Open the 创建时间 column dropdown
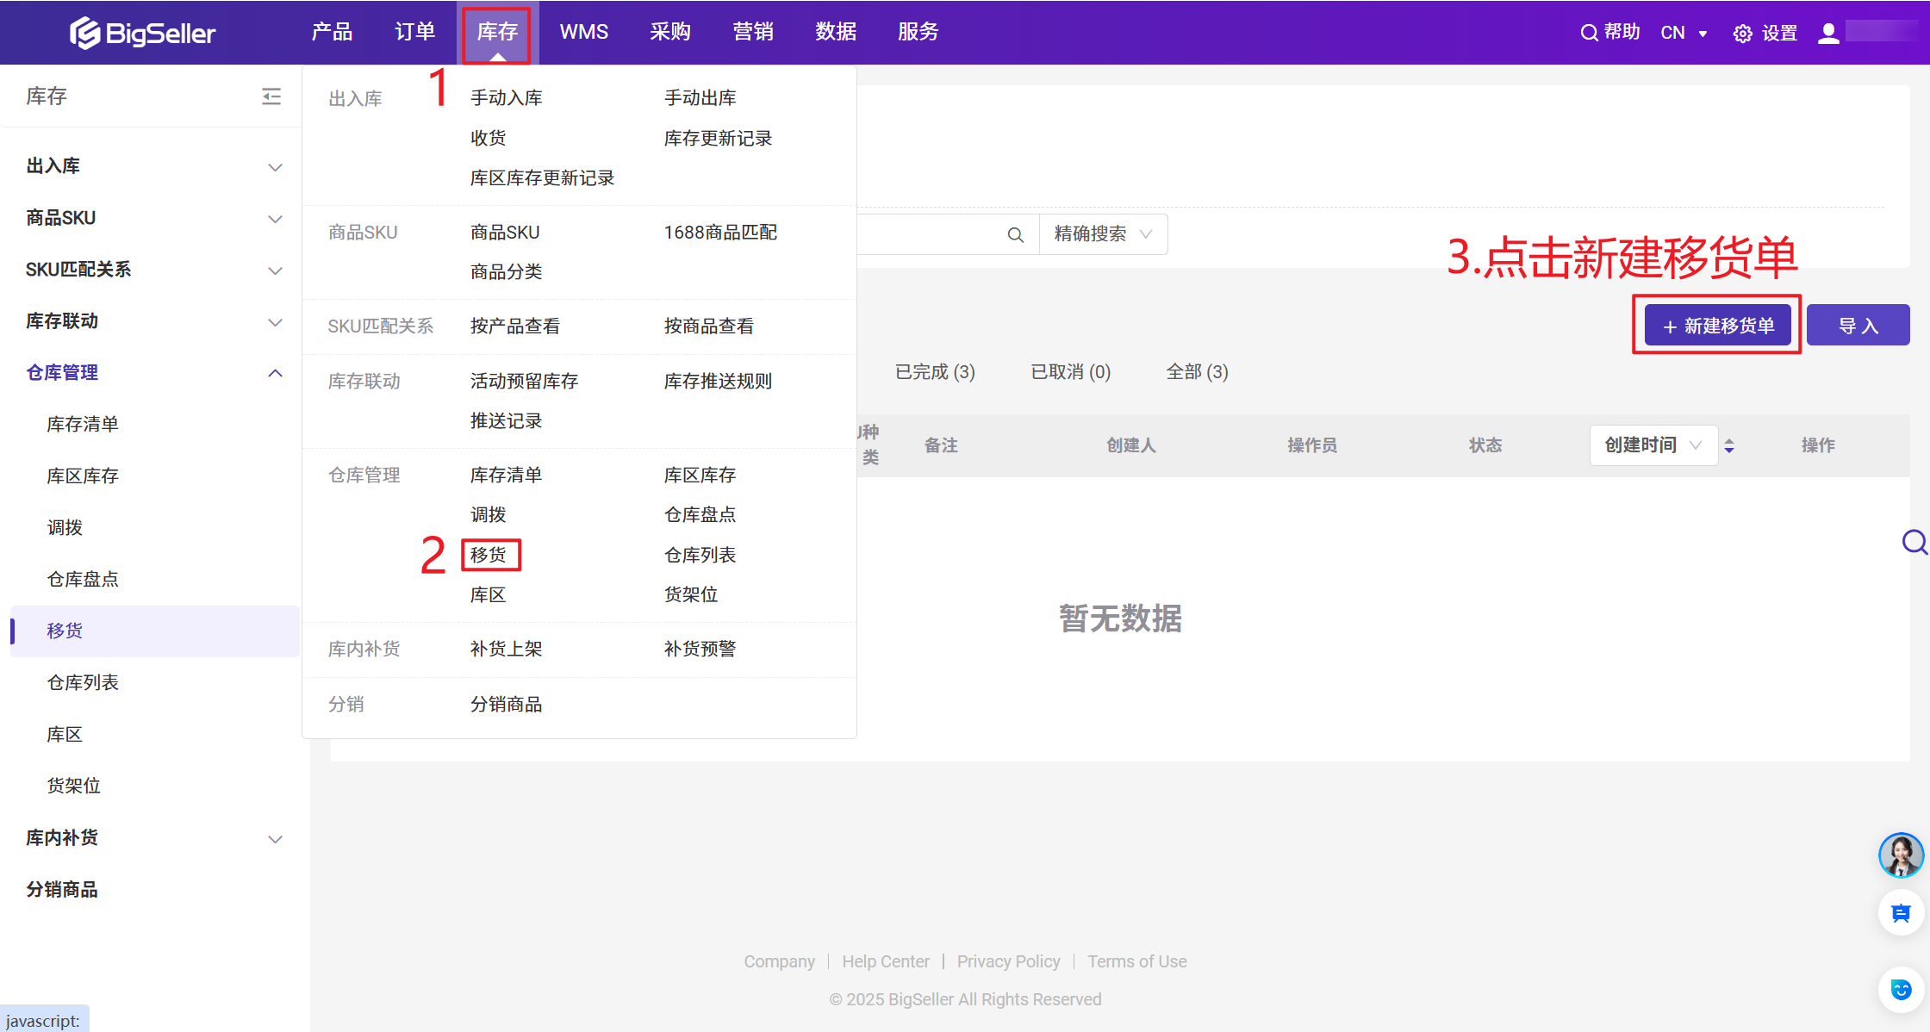The height and width of the screenshot is (1032, 1930). (x=1653, y=445)
